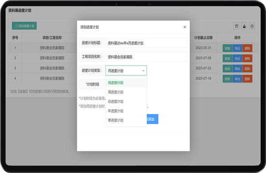Select 季进度计划 option

coord(126,120)
